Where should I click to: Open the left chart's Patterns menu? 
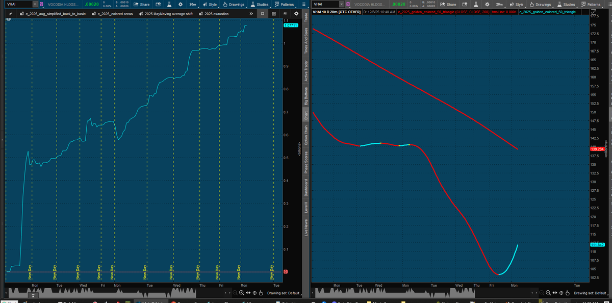pos(284,4)
